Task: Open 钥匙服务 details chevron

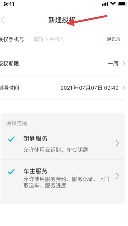Action: pos(117,144)
